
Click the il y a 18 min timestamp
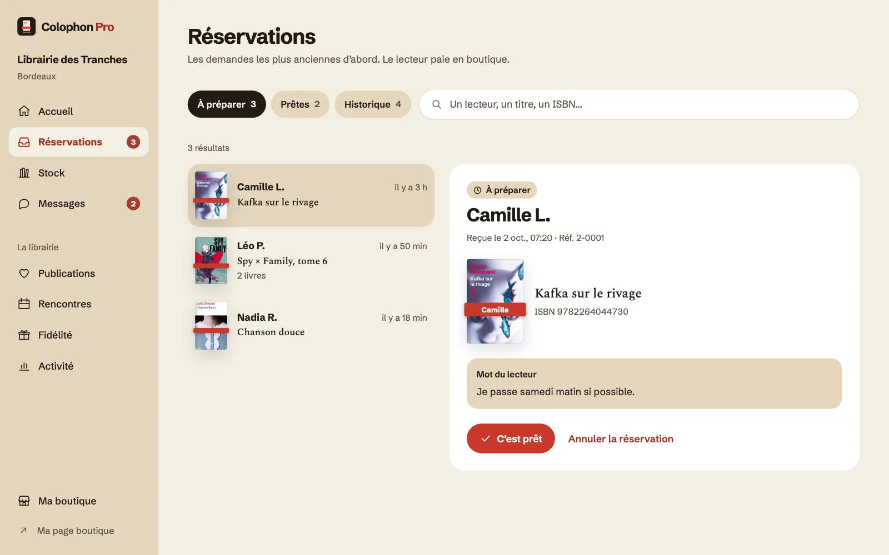[404, 318]
